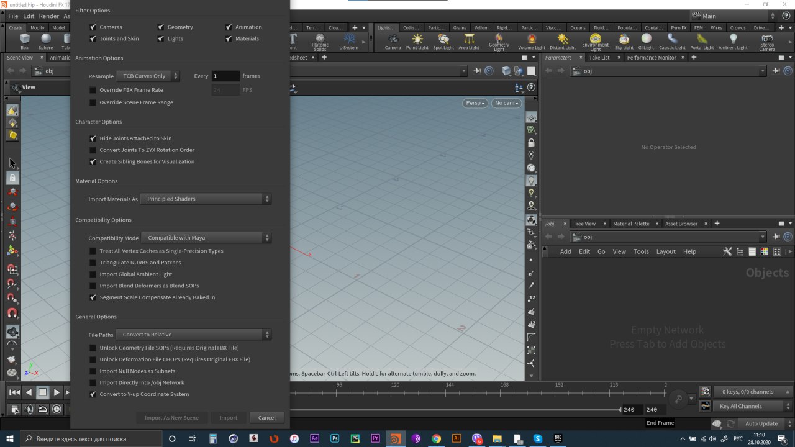795x447 pixels.
Task: Select the Caustic Light tool
Action: [x=672, y=42]
